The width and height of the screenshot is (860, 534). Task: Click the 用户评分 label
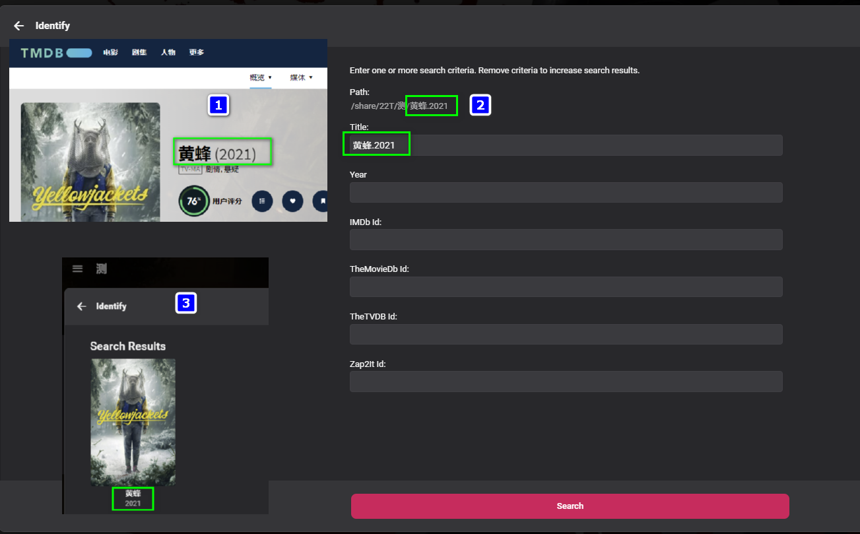point(226,201)
